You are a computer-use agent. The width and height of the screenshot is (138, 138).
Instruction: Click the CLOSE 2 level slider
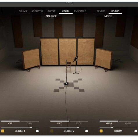pyautogui.click(x=69, y=127)
